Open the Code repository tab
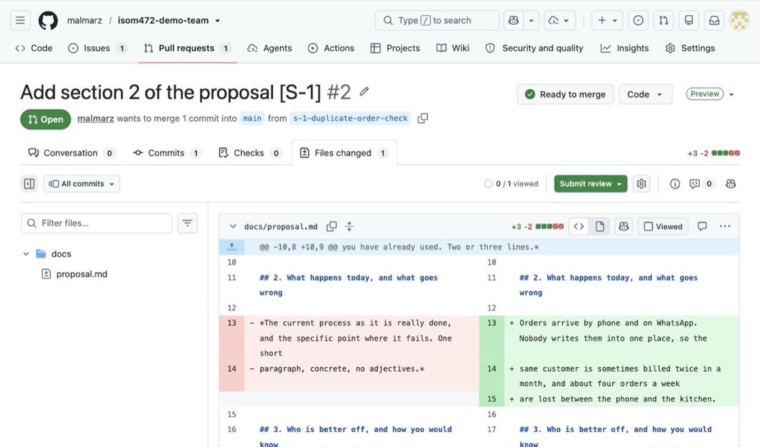760x447 pixels. pos(34,48)
